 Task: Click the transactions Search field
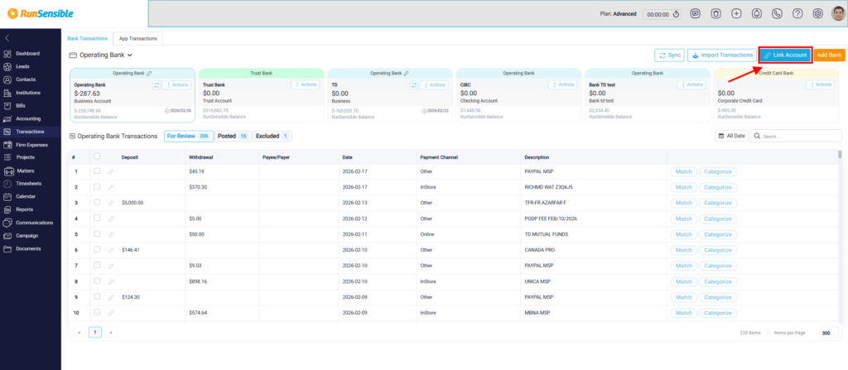(796, 137)
